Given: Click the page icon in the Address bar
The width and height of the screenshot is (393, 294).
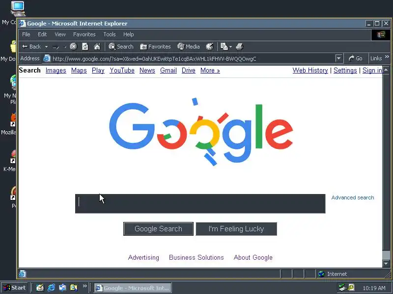Looking at the screenshot, I should pos(47,58).
